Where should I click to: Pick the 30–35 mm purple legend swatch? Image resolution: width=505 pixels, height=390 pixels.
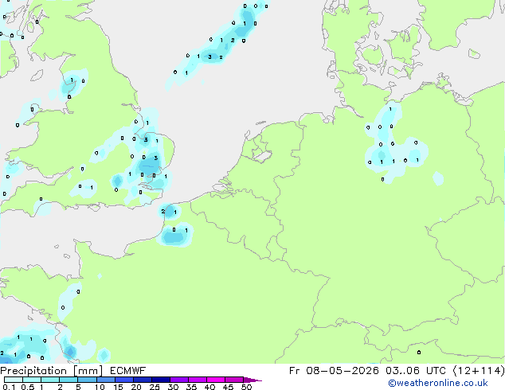[x=179, y=380]
